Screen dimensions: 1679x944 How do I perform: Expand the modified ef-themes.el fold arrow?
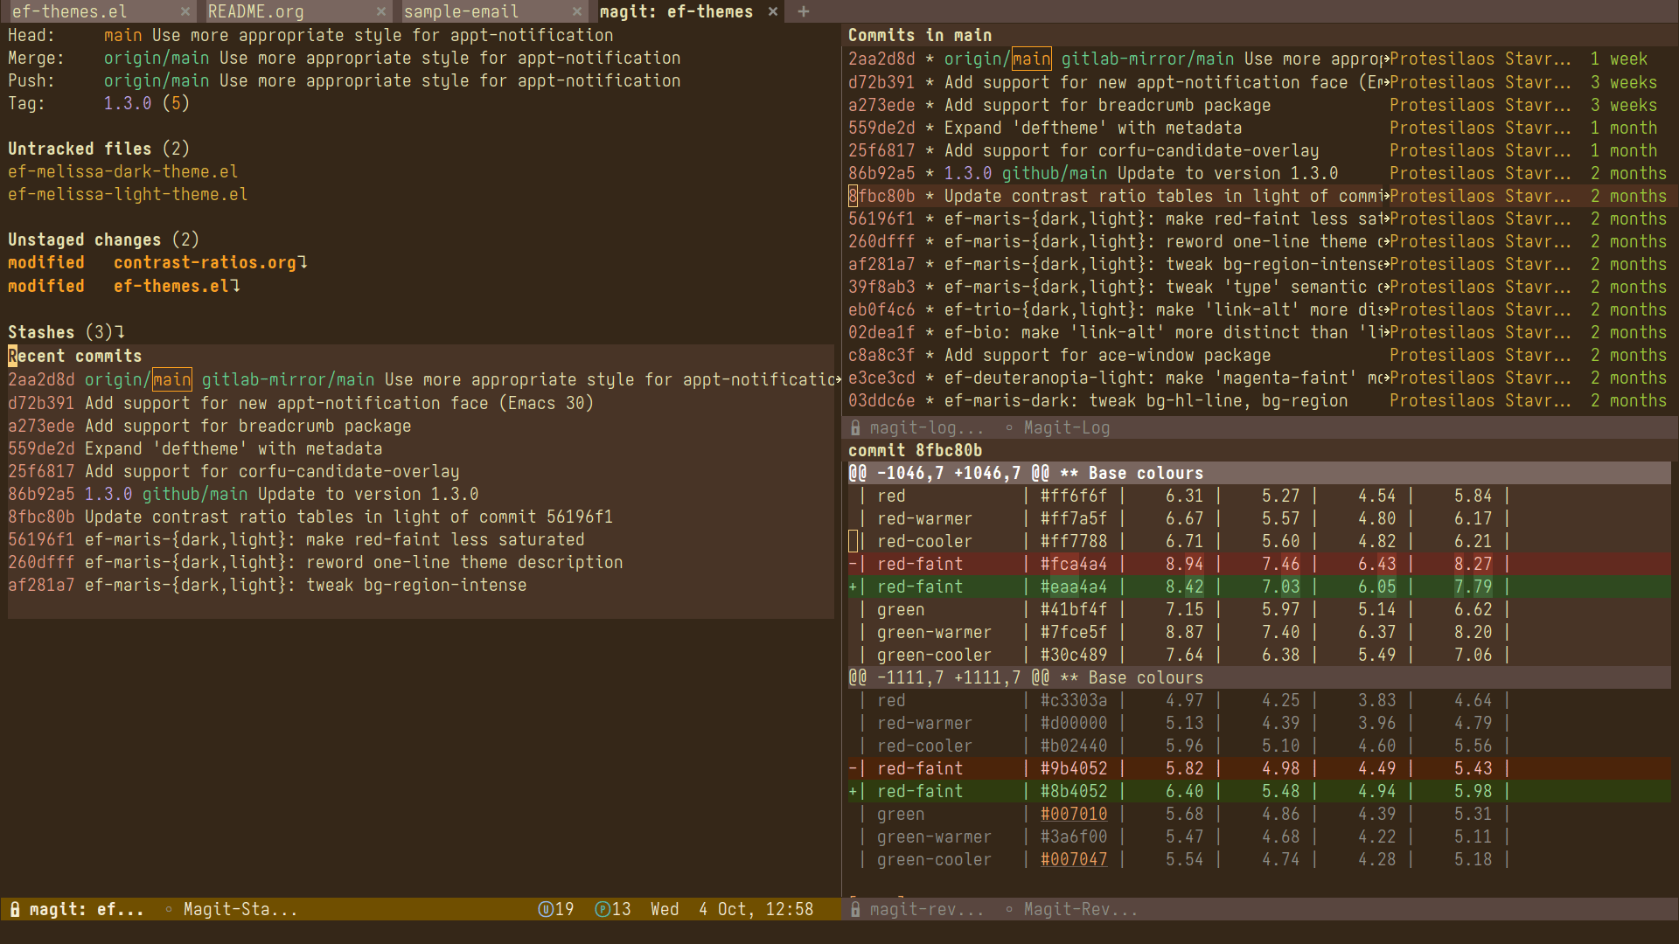(235, 286)
